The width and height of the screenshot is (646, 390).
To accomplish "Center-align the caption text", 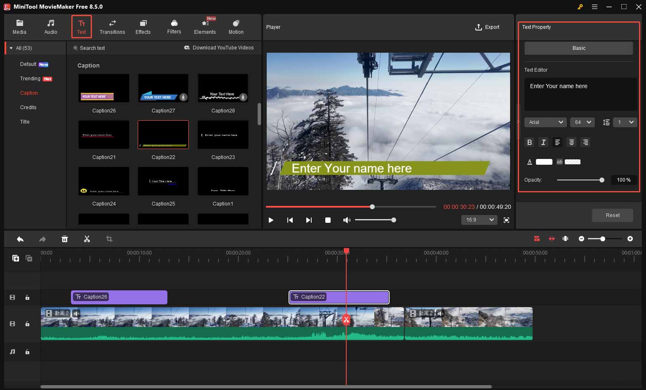I will [571, 142].
